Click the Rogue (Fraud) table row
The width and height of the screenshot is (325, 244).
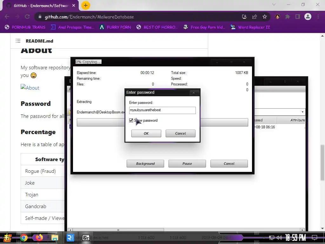[43, 171]
